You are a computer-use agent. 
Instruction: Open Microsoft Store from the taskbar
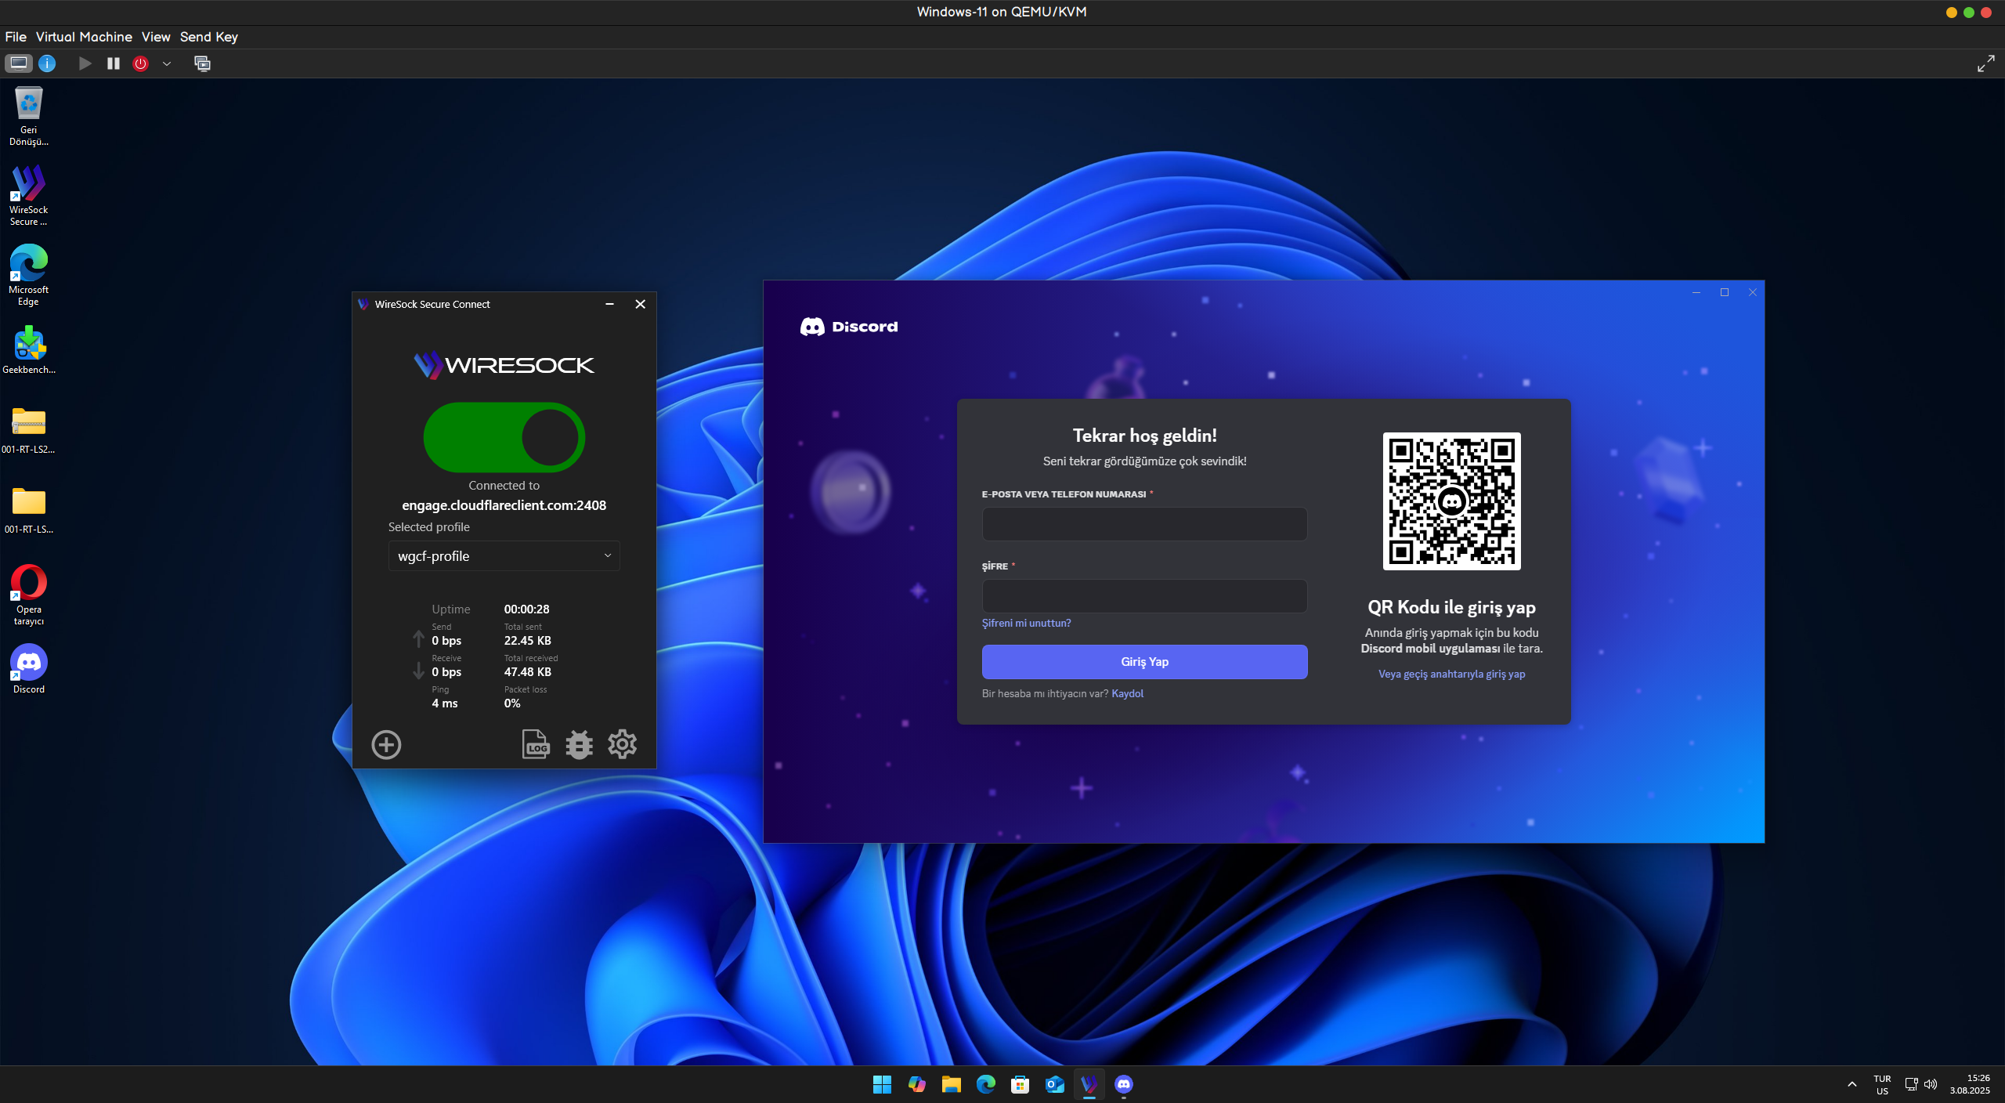[1021, 1084]
